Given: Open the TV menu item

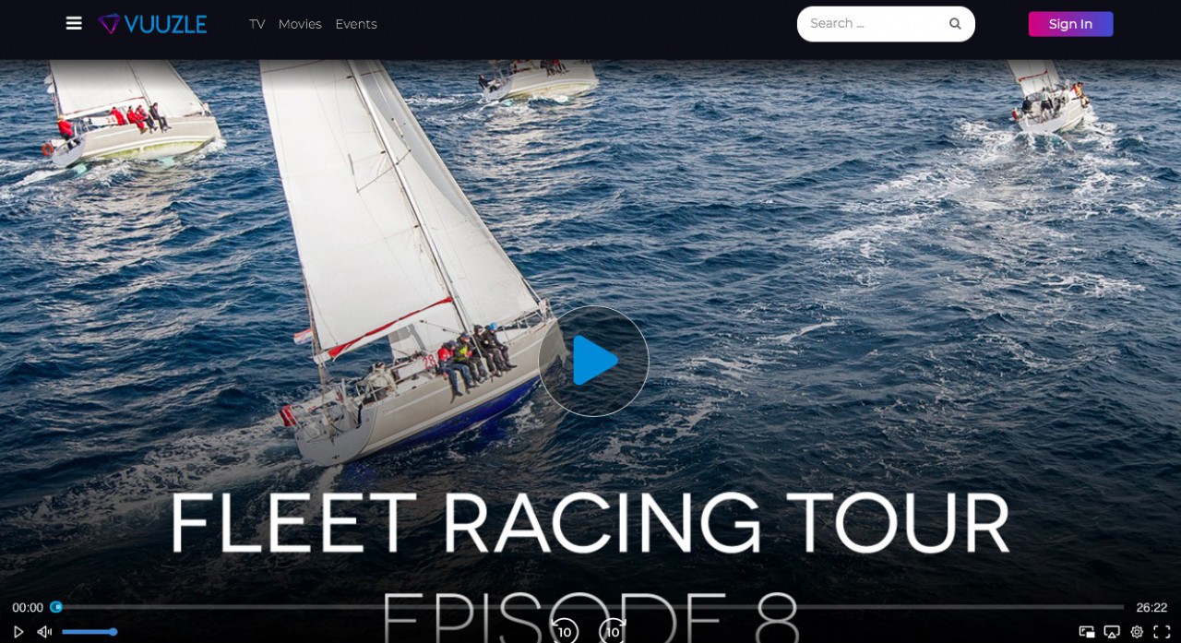Looking at the screenshot, I should [x=256, y=24].
